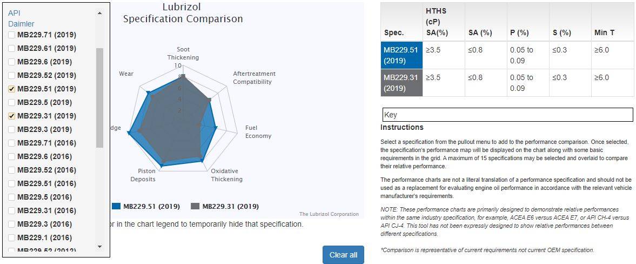Enable the MB229.52 (2019) specification
The width and height of the screenshot is (636, 264).
pyautogui.click(x=12, y=75)
